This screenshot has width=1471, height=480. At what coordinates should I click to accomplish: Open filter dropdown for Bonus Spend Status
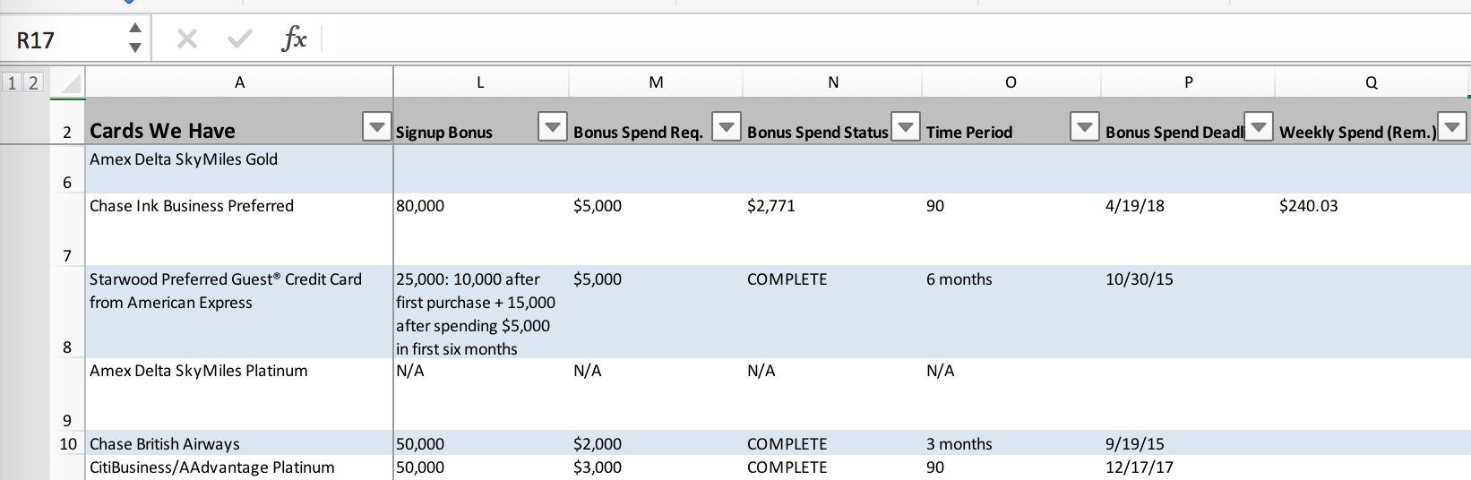point(906,127)
